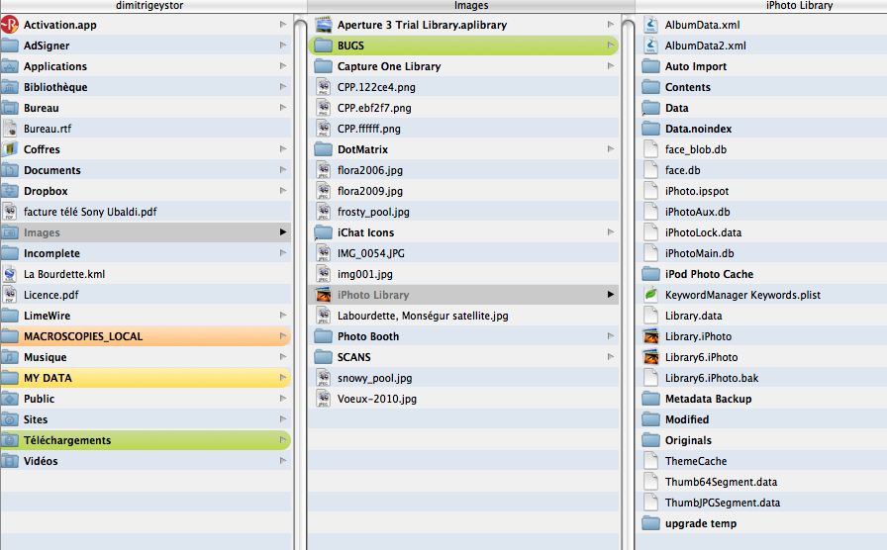Click the Voeux-2010.jpg image icon

(x=323, y=399)
